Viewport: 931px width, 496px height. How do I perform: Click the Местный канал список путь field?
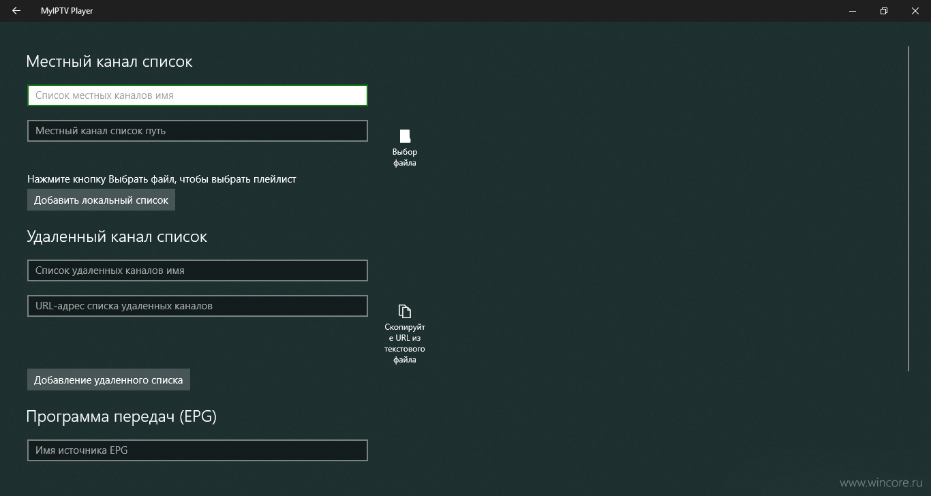pos(198,131)
